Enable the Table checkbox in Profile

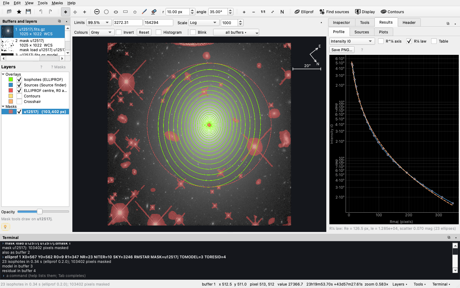[x=434, y=41]
